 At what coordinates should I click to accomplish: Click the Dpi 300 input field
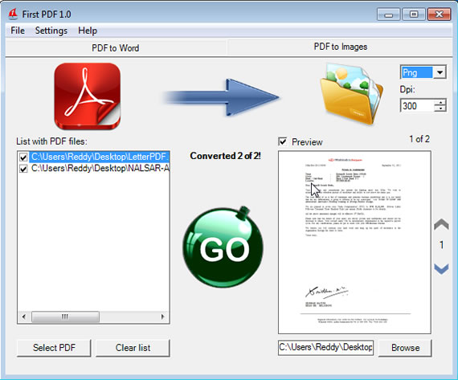pos(417,106)
